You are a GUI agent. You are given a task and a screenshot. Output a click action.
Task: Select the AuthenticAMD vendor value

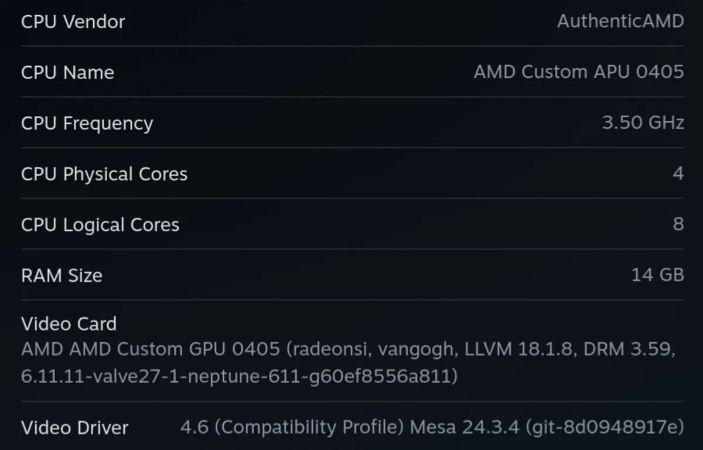click(x=620, y=22)
